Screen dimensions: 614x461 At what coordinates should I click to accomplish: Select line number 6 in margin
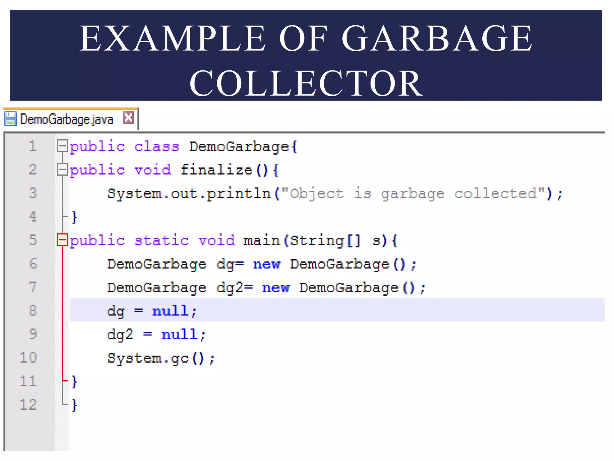(x=33, y=264)
